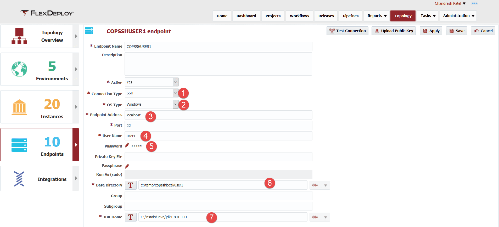Viewport: 499px width, 227px height.
Task: Select the Topology tab
Action: [x=403, y=16]
